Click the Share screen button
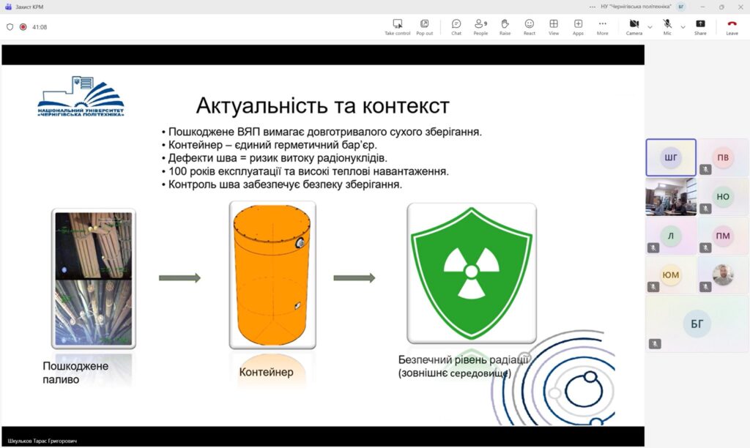Viewport: 750px width, 448px height. pos(700,26)
